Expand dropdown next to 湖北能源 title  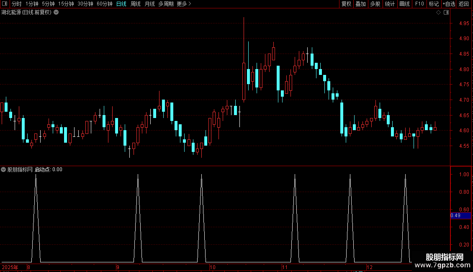56,13
